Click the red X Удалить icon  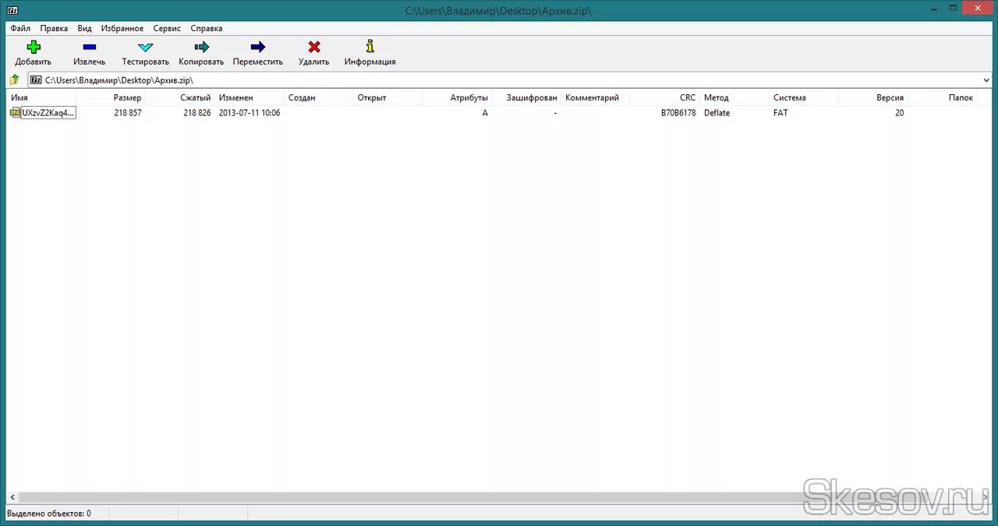click(x=313, y=47)
